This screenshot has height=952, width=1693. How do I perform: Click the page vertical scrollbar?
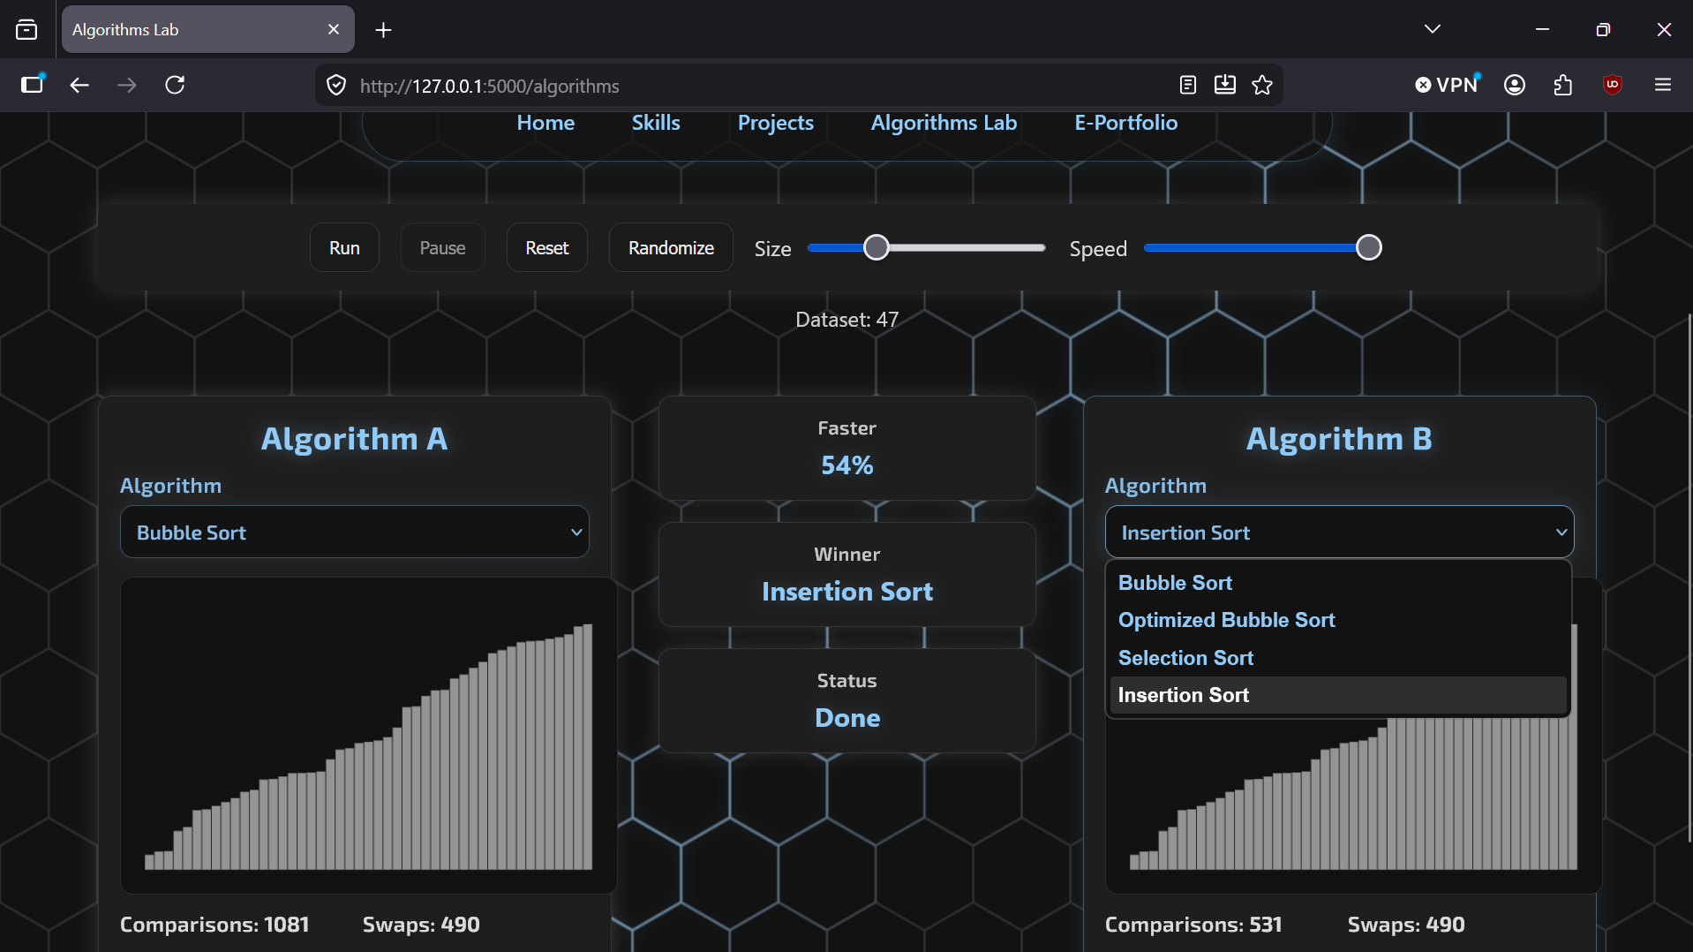(1689, 578)
